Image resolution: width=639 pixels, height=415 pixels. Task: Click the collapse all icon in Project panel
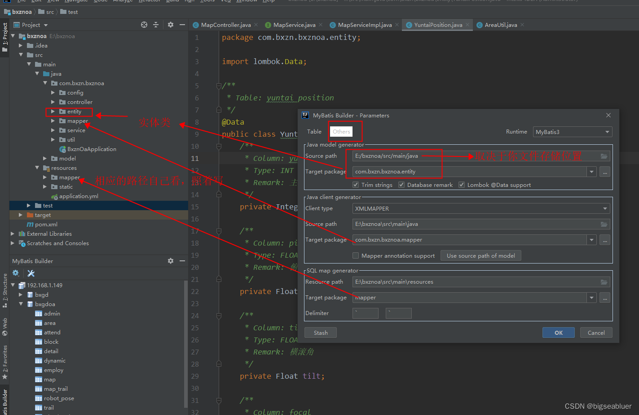(156, 25)
